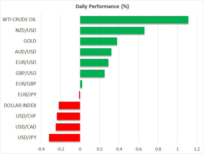Select the NZD/USD category label
The height and width of the screenshot is (154, 204).
[26, 30]
